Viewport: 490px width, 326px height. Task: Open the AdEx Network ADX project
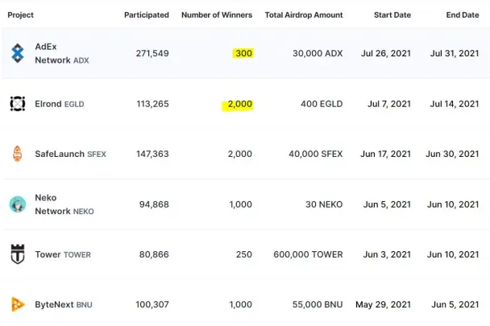[62, 53]
